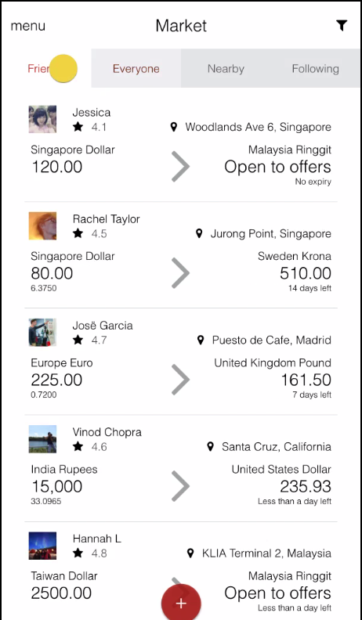Expand Rachel Taylor's offer chevron
The image size is (362, 620).
(x=181, y=273)
